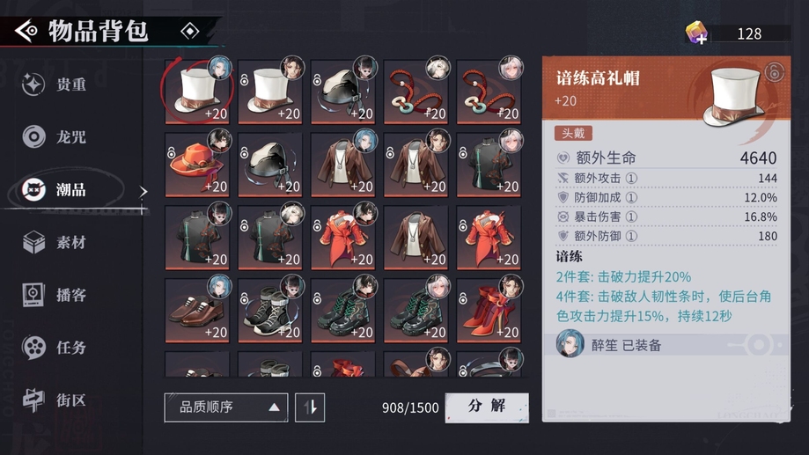Click the 分解 dismantle button
809x455 pixels.
click(487, 407)
